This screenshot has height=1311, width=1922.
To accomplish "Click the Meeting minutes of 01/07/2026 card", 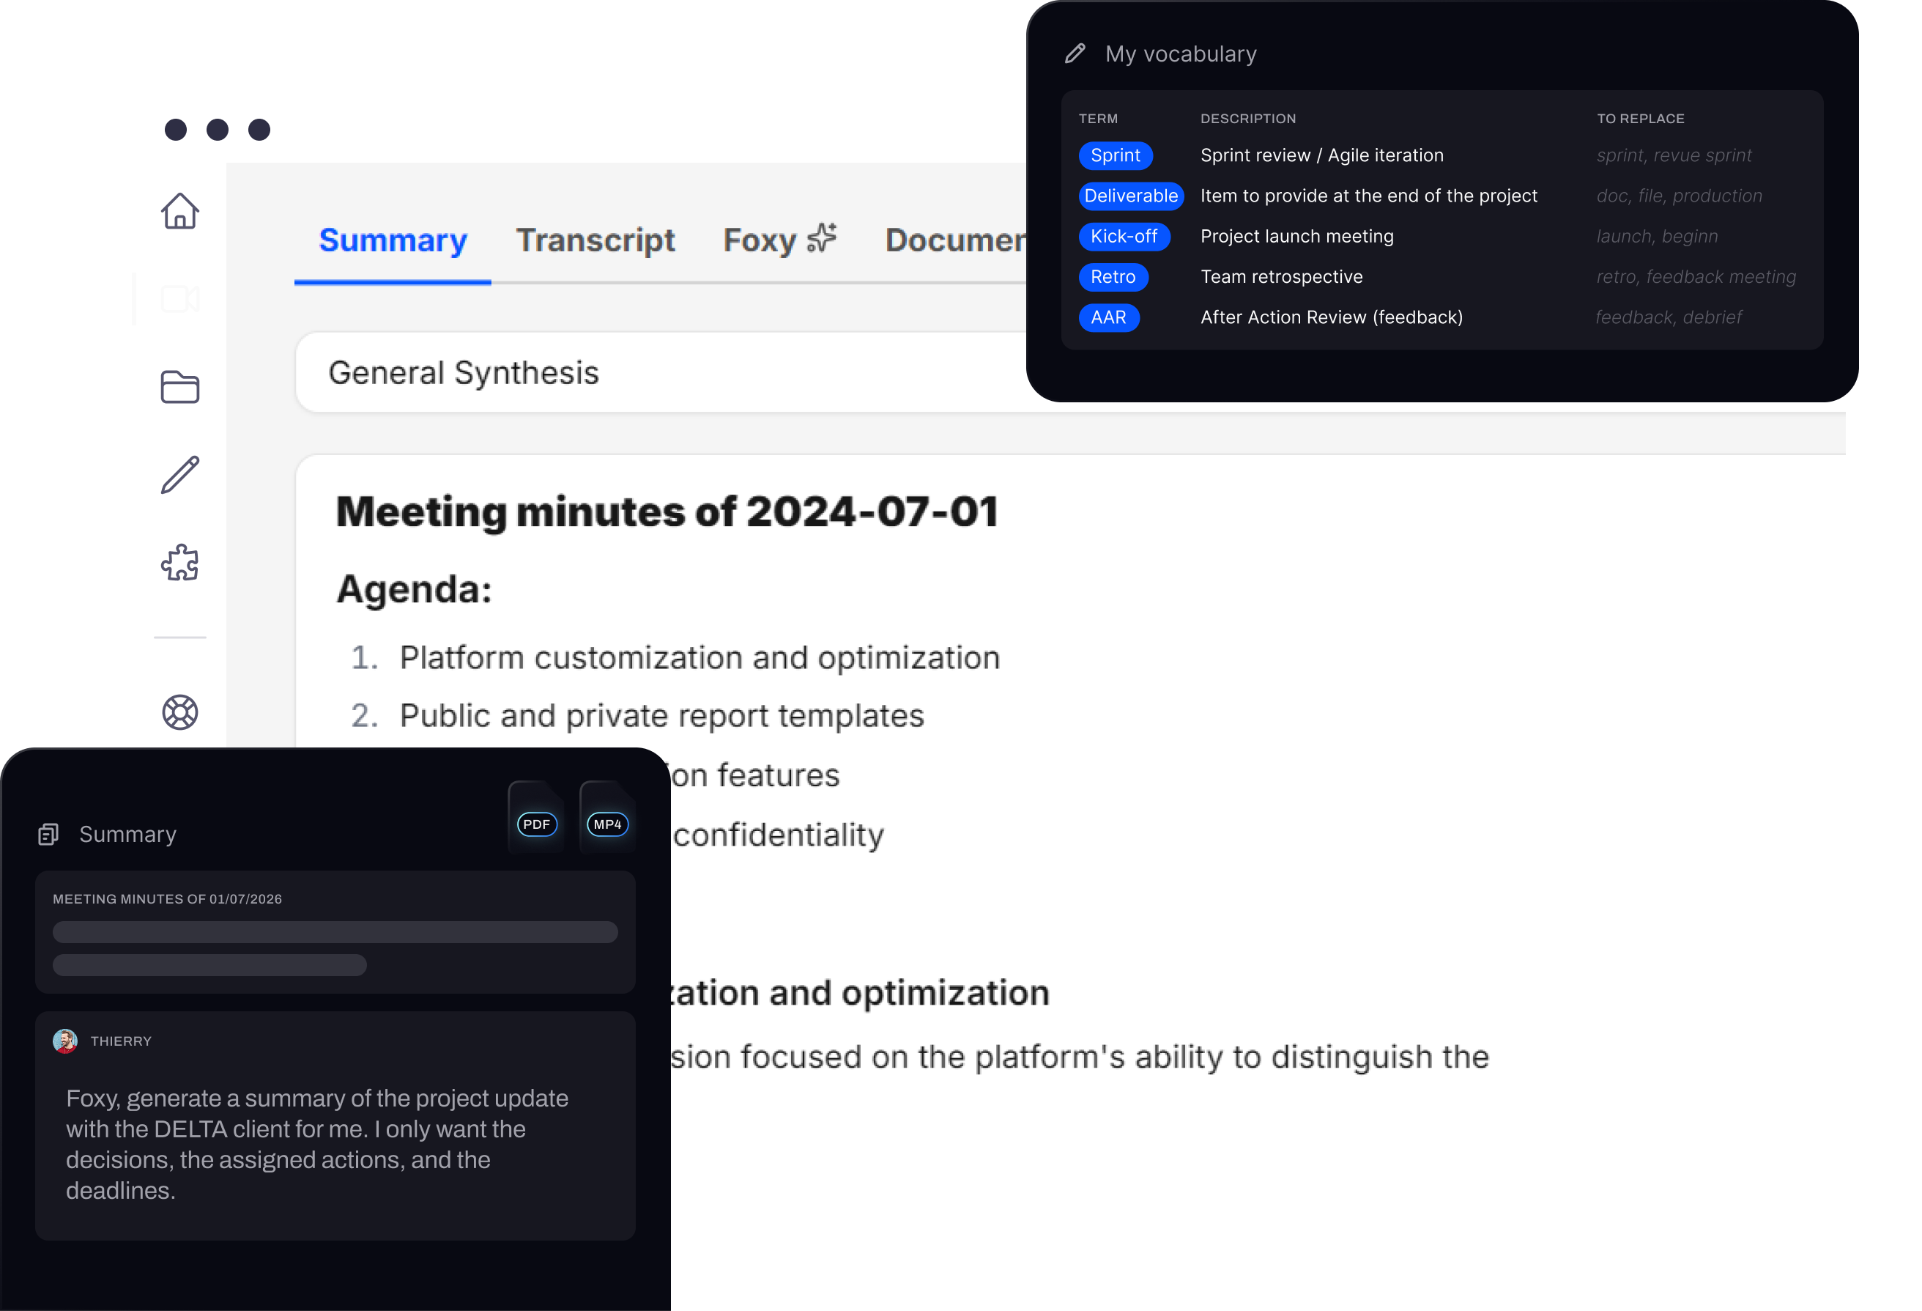I will tap(335, 932).
